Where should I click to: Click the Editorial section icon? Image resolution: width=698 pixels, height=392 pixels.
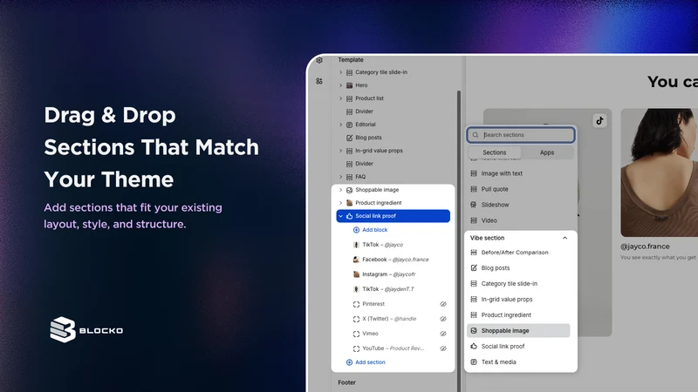click(350, 125)
